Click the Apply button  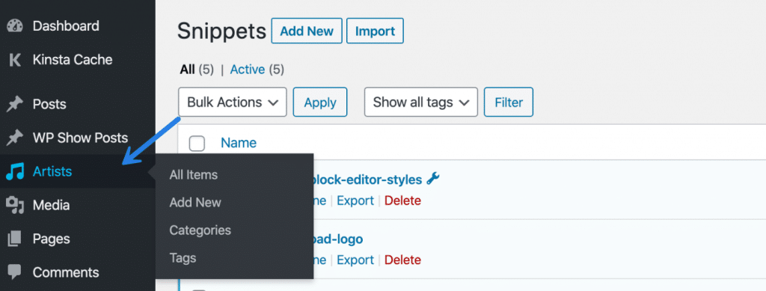[x=320, y=102]
